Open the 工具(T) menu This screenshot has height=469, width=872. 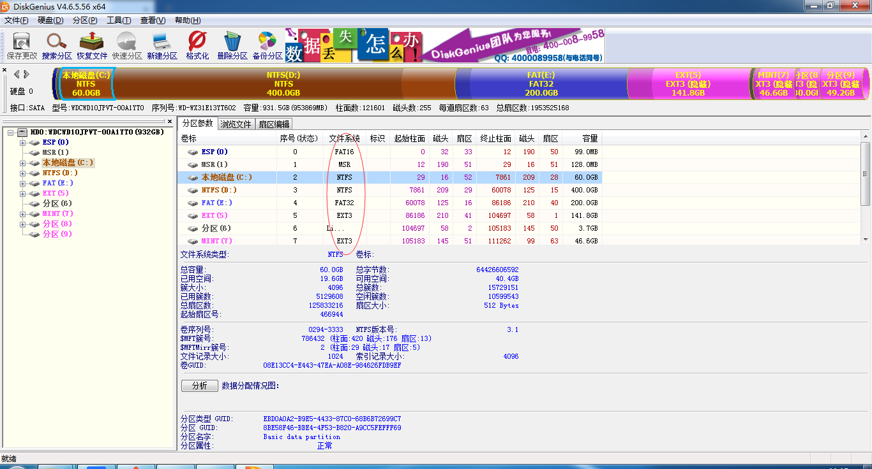(119, 20)
